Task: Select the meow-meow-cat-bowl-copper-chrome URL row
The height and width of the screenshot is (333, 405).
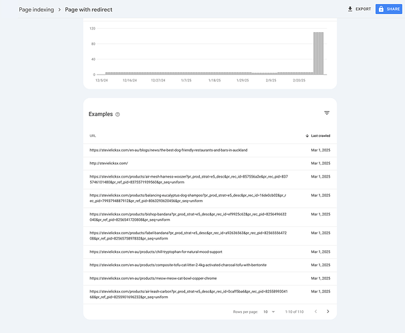Action: click(152, 276)
